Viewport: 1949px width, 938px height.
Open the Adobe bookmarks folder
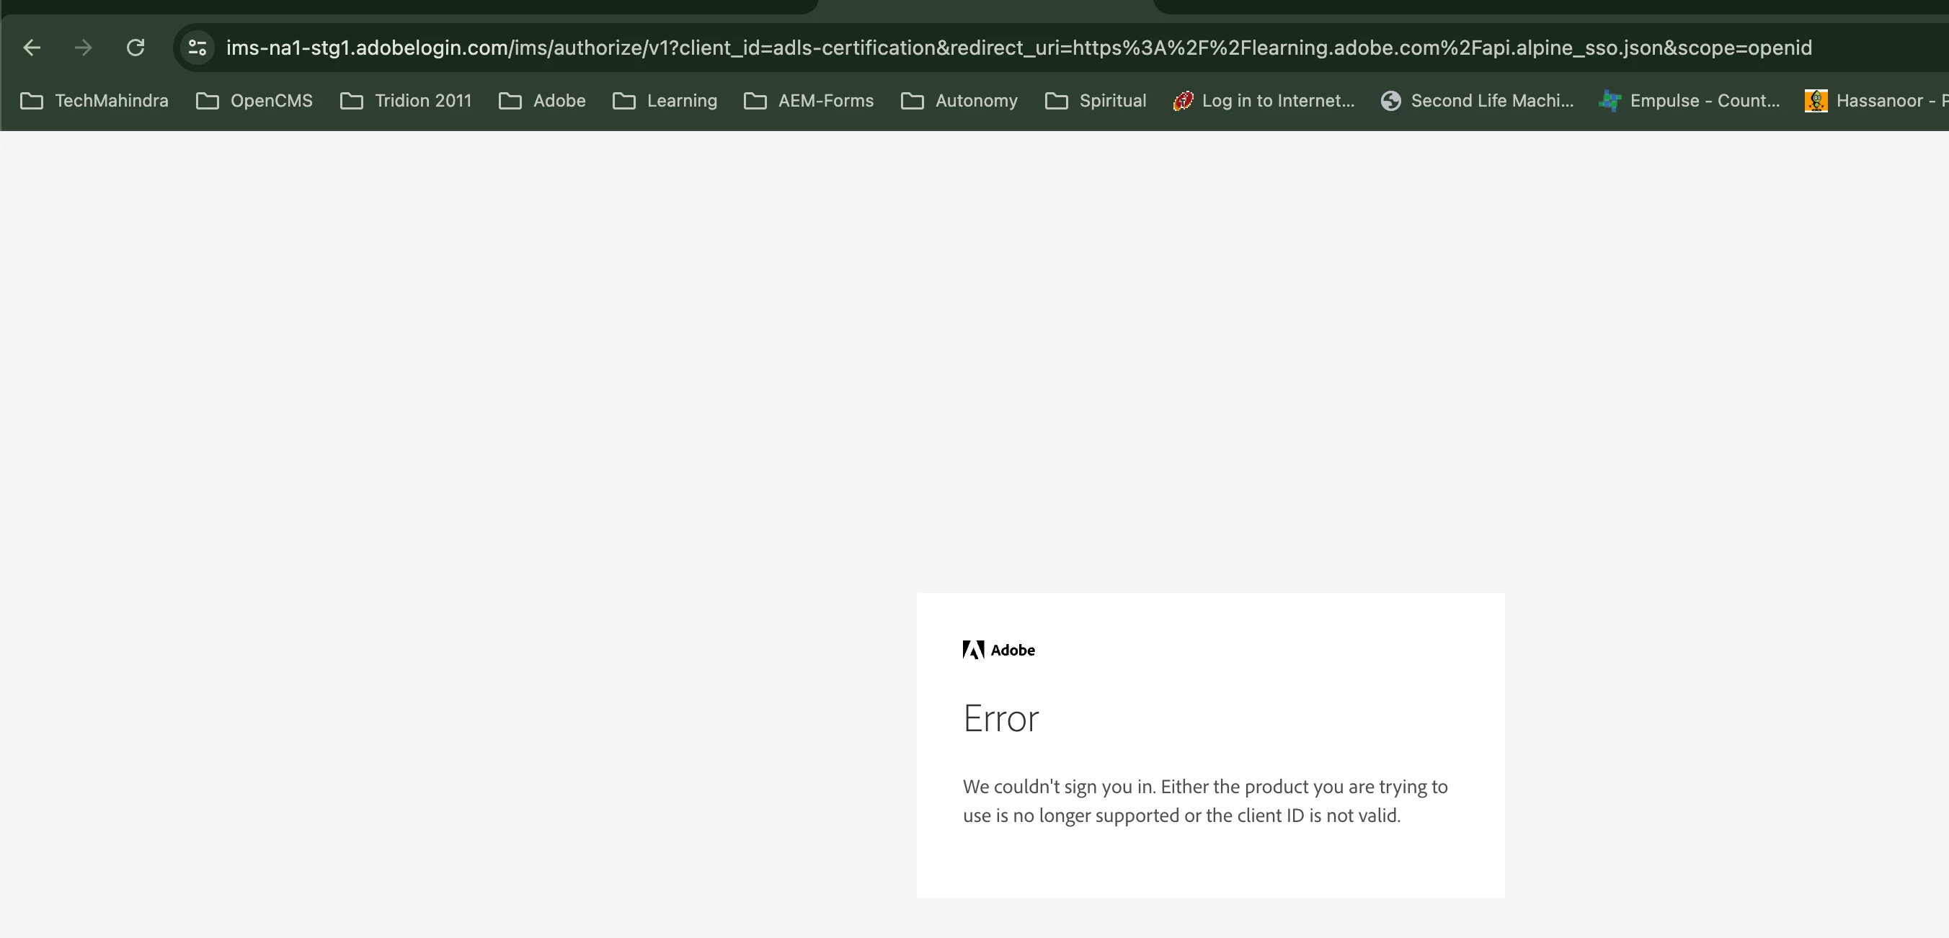pos(543,101)
